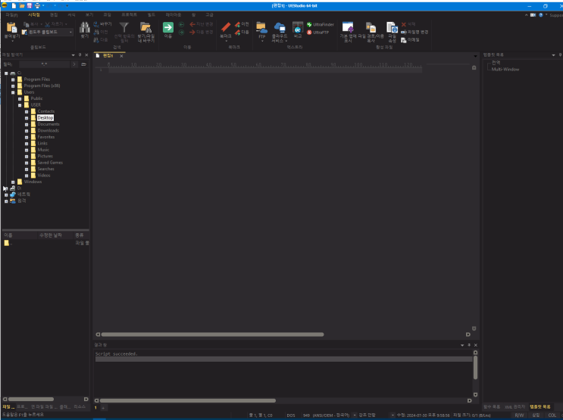The height and width of the screenshot is (420, 563).
Task: Expand the Program Files (x86) node
Action: point(13,86)
